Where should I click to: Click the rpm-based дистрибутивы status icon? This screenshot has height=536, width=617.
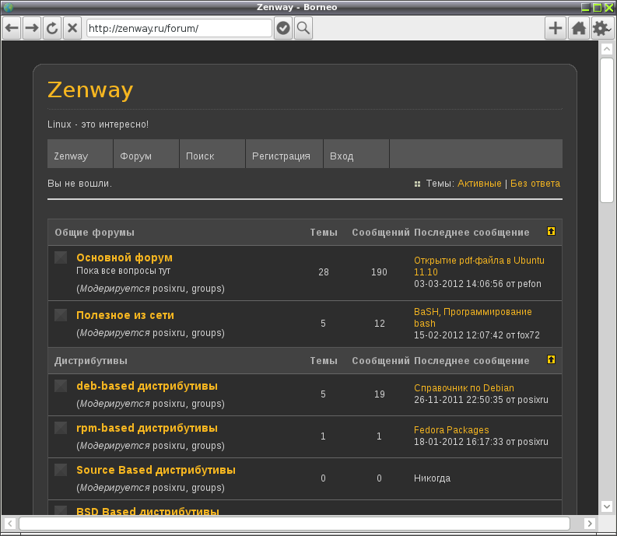[x=61, y=428]
